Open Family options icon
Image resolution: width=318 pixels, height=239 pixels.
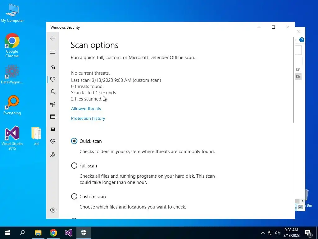(x=53, y=154)
